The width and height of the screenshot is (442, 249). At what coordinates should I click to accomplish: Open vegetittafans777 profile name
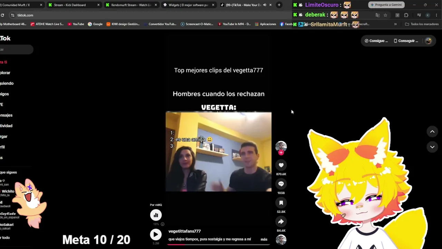[184, 231]
